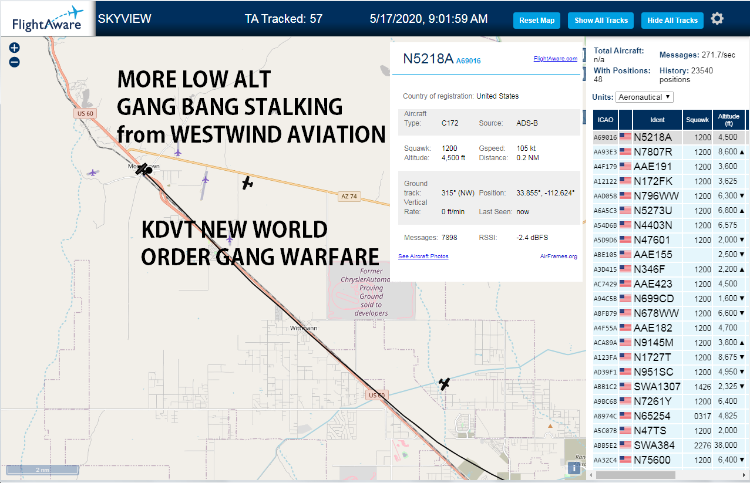
Task: Select aircraft row N47TS
Action: pyautogui.click(x=669, y=431)
